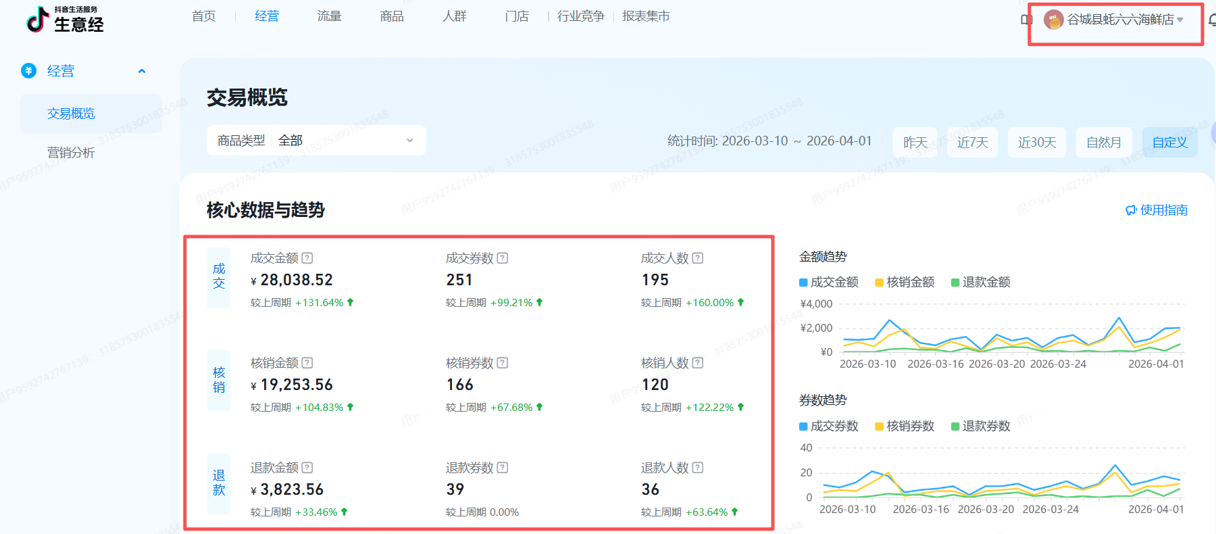1216x534 pixels.
Task: Open the 使用指南 link
Action: [1157, 210]
